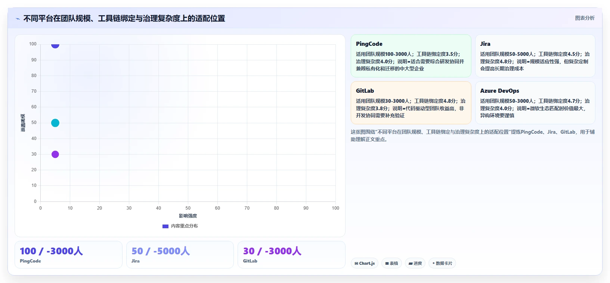The image size is (610, 283).
Task: Open the PingCode description card
Action: pos(411,56)
